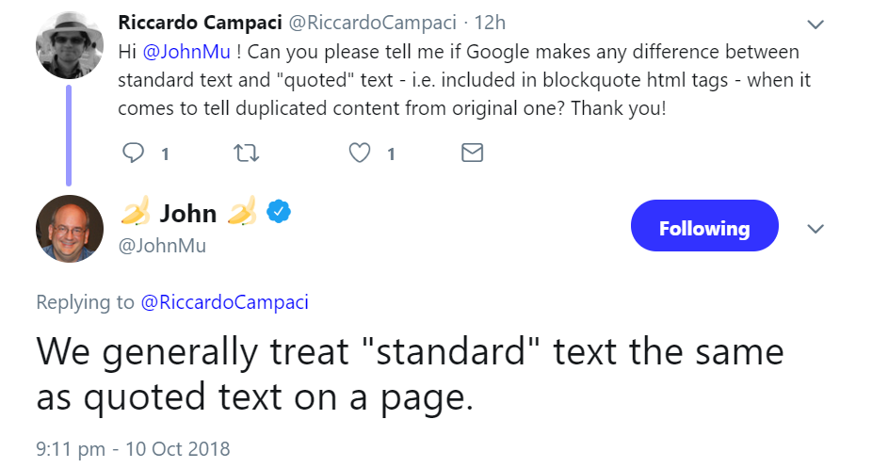Open Riccardo Campaci's profile picture

coord(69,47)
